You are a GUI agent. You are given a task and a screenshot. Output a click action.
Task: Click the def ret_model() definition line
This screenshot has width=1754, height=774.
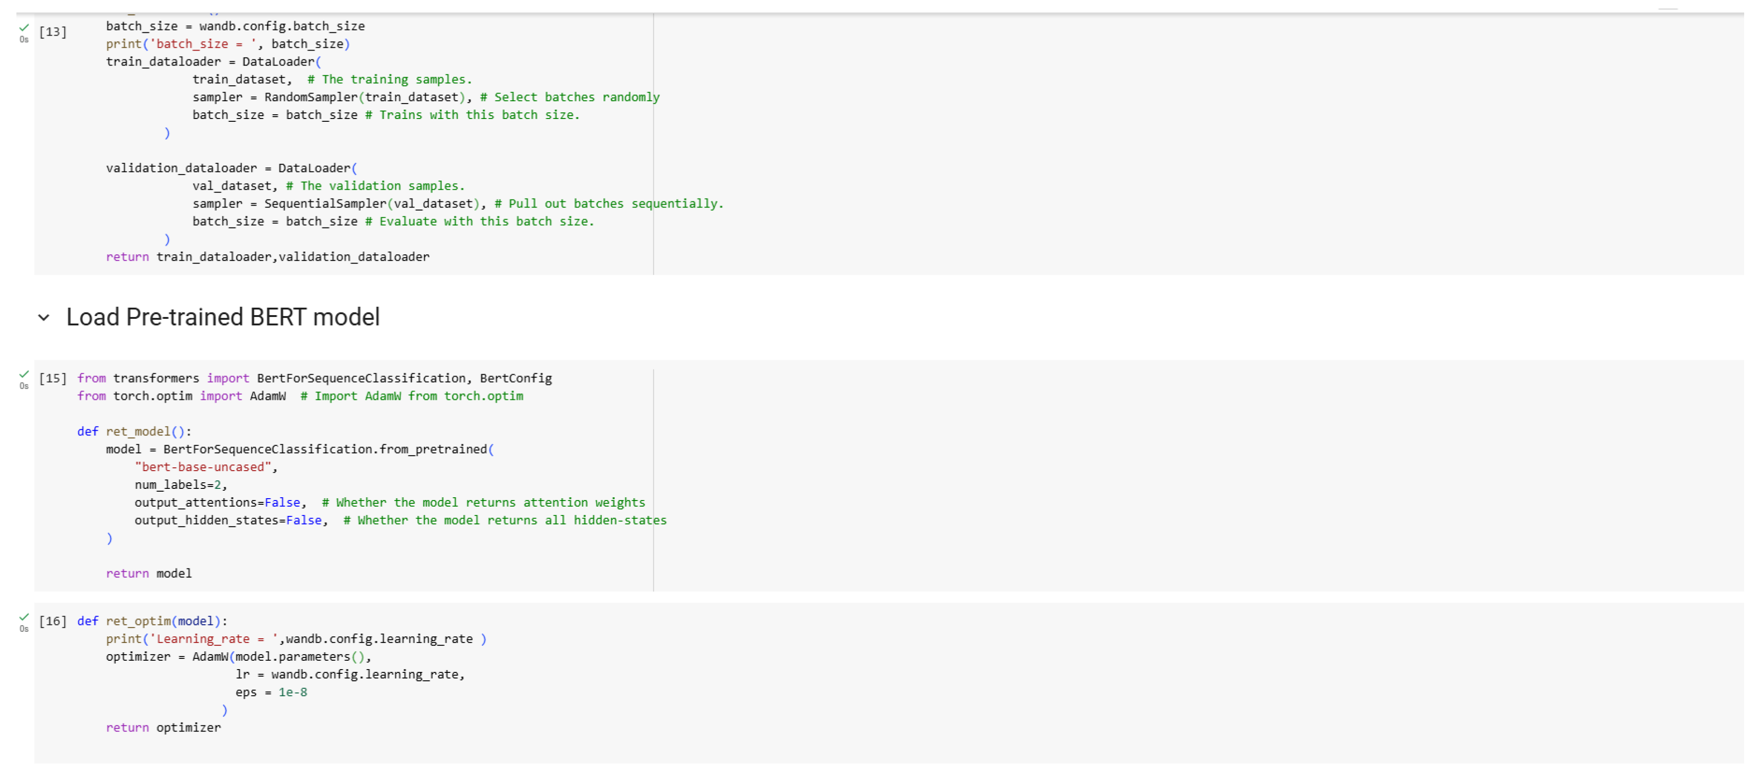click(x=134, y=432)
